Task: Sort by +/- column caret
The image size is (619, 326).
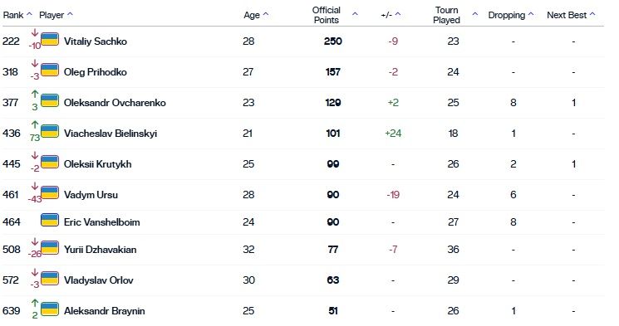Action: click(x=398, y=14)
